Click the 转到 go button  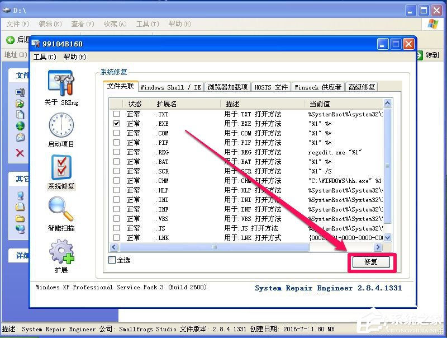[x=429, y=55]
